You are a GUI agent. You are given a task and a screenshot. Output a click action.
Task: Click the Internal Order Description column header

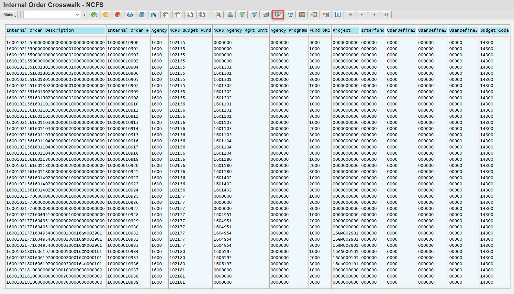(x=55, y=30)
